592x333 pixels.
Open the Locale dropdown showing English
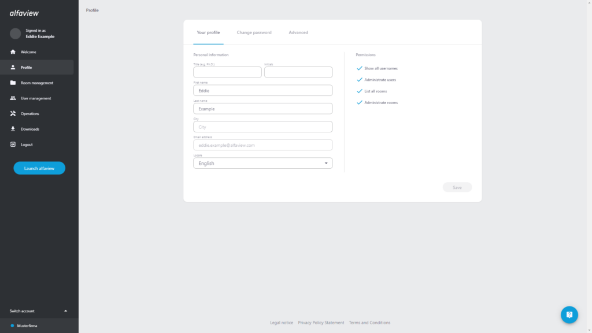coord(262,163)
